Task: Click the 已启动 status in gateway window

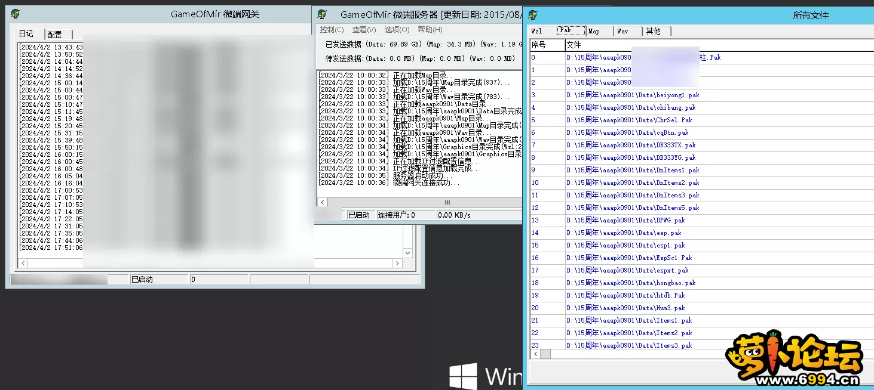Action: click(x=160, y=279)
